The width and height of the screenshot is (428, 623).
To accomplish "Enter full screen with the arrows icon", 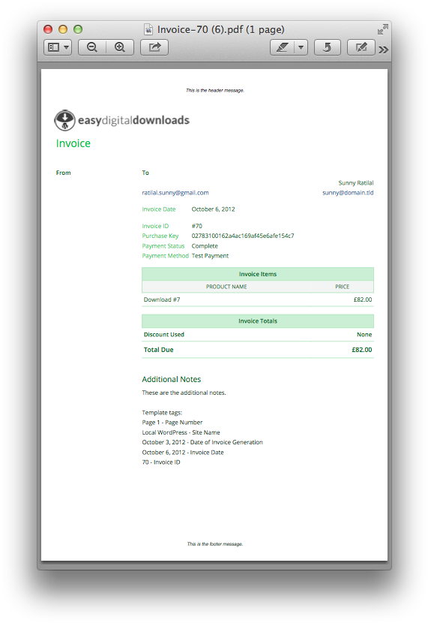I will 382,29.
